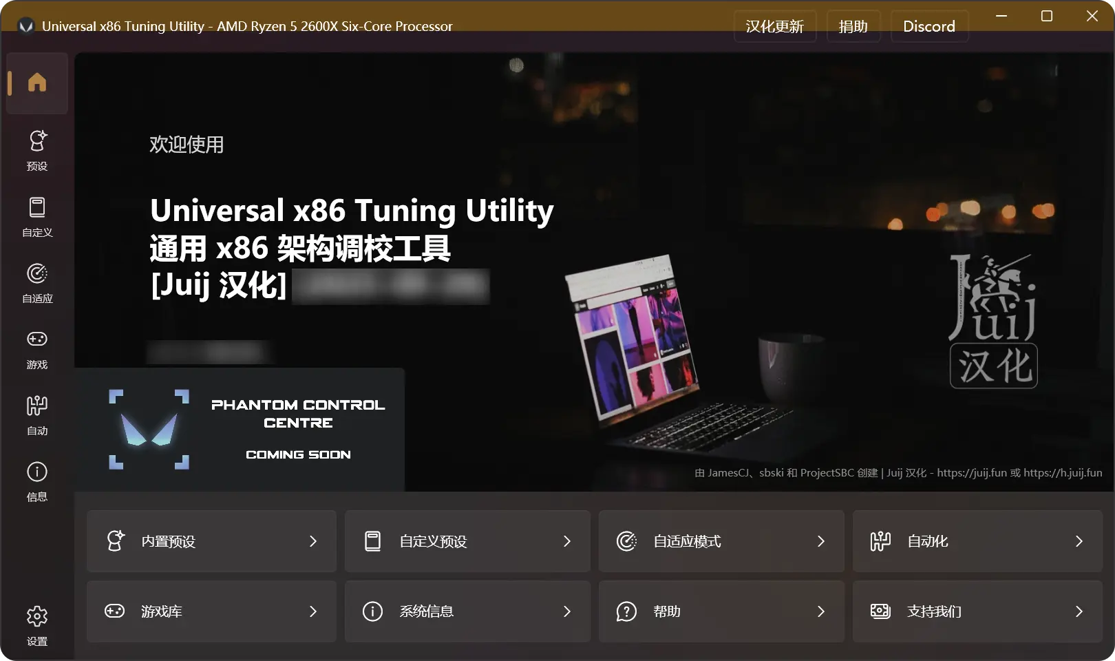
Task: Expand the 自定义预设 tile chevron
Action: point(567,541)
